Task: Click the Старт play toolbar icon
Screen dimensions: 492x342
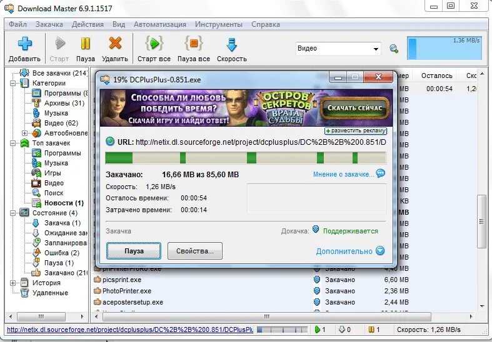Action: click(60, 44)
